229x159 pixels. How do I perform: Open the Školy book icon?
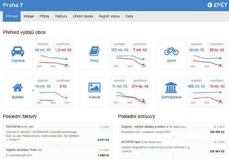pos(95,51)
